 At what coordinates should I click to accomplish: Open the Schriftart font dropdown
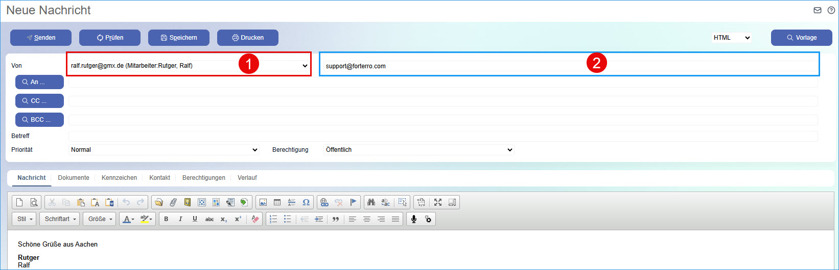[60, 219]
